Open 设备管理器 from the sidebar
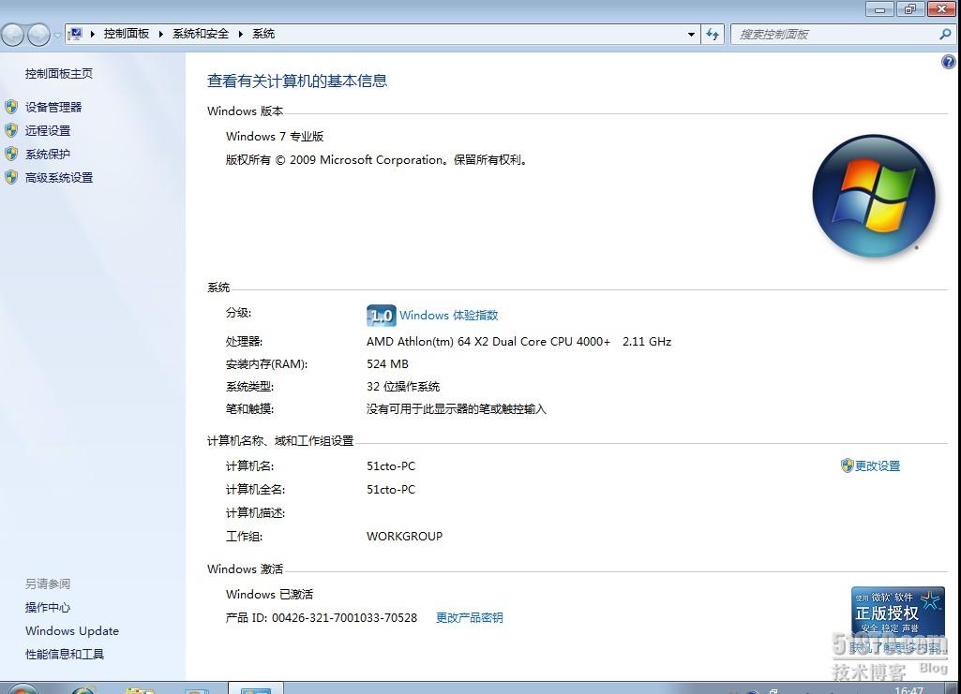 (53, 107)
